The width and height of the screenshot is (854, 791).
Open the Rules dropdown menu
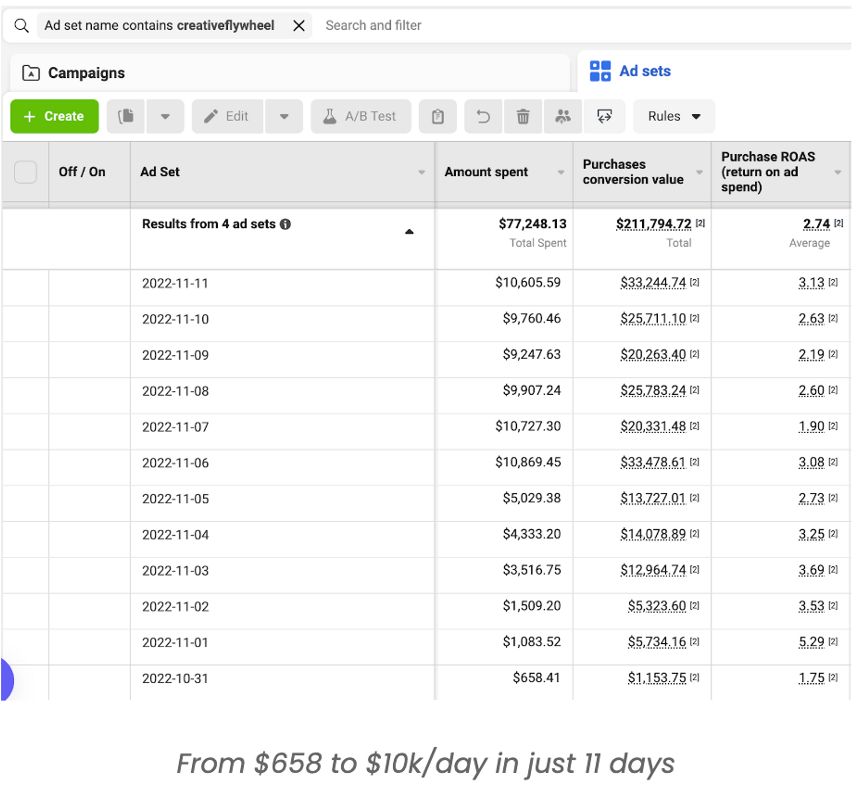(673, 117)
